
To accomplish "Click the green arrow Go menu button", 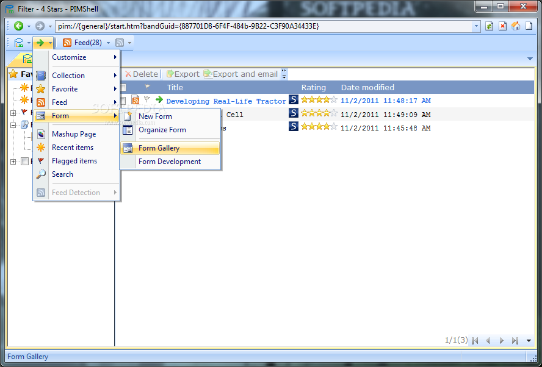I will [x=40, y=43].
